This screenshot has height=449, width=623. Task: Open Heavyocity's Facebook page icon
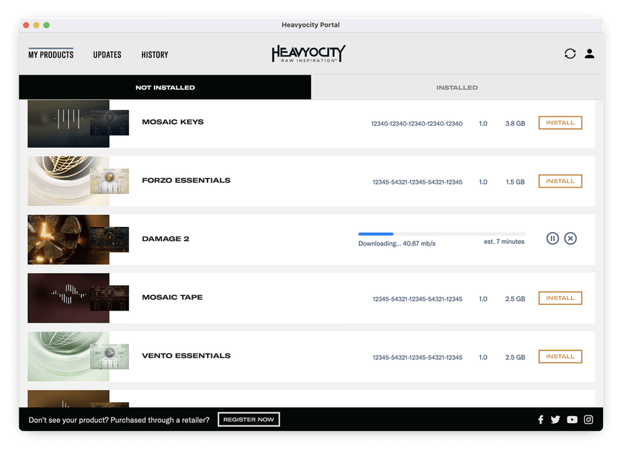(x=540, y=420)
